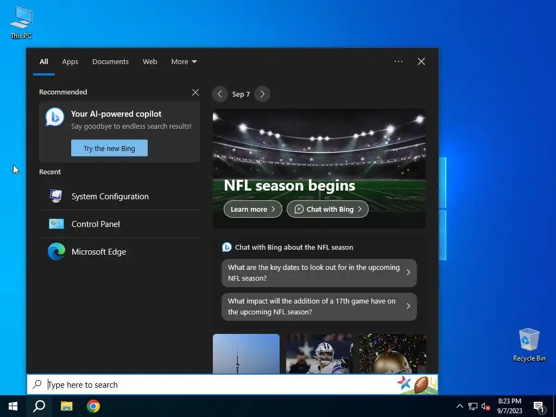This screenshot has height=417, width=556.
Task: Open This PC desktop icon
Action: click(x=21, y=22)
